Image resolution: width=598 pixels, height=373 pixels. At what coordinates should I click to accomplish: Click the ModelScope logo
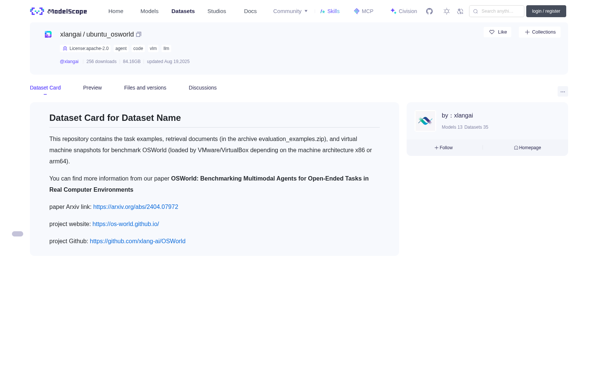[59, 11]
